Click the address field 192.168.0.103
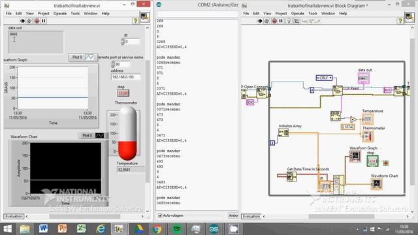 (x=126, y=77)
